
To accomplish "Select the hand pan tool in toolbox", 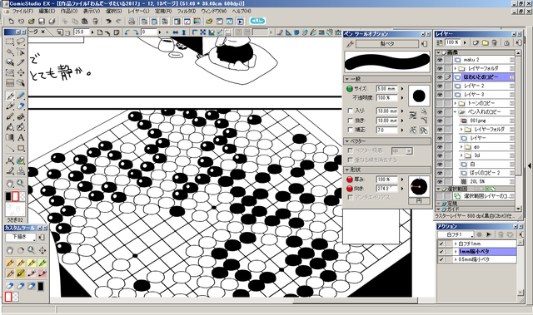I will click(x=10, y=184).
